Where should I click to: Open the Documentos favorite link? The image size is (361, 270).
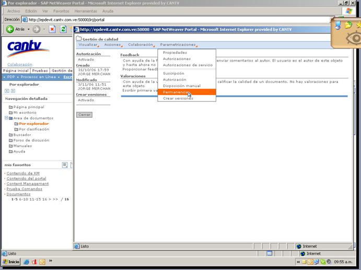coord(18,194)
